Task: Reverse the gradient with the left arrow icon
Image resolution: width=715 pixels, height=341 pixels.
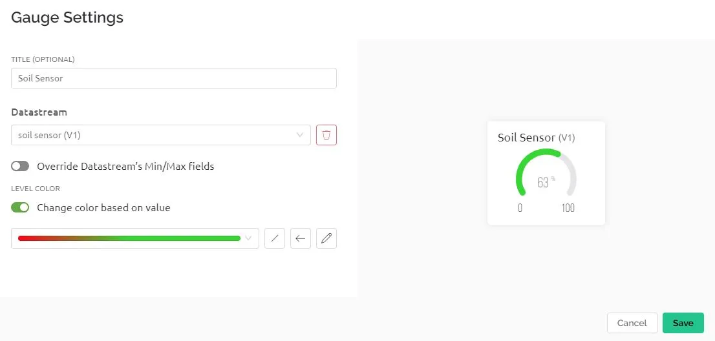Action: point(301,238)
